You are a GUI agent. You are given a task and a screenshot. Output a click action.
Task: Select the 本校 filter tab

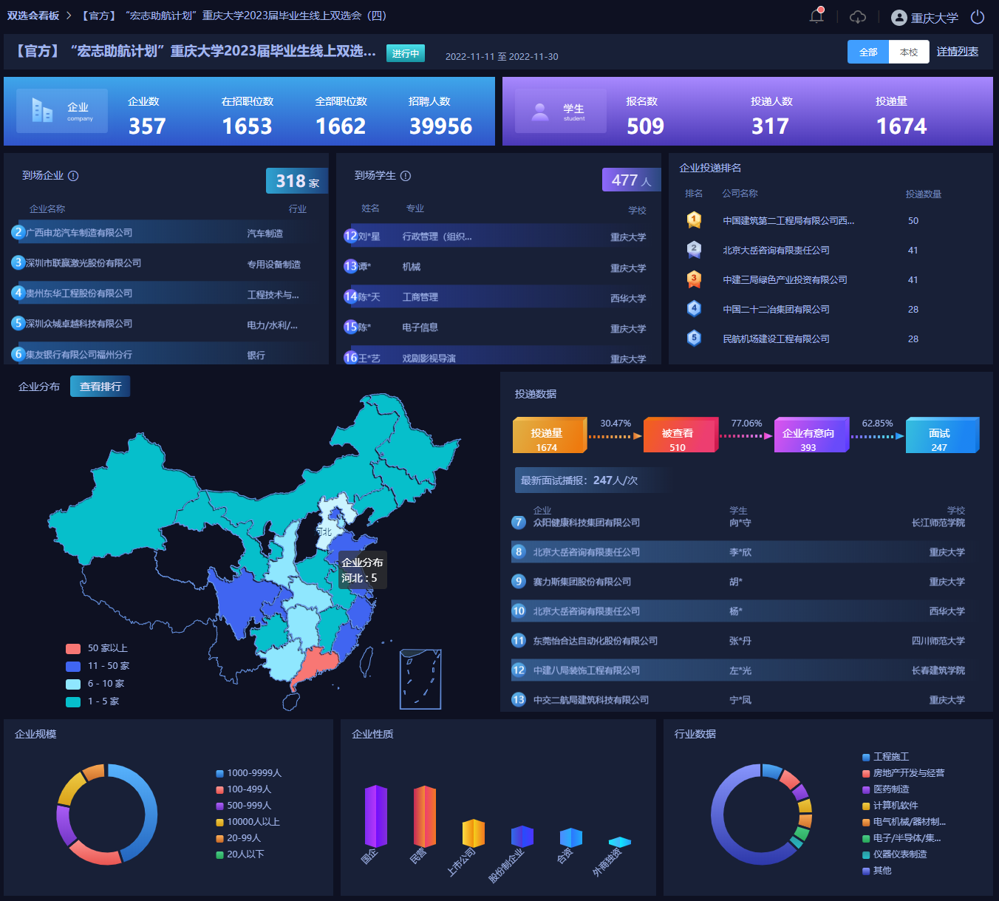click(909, 52)
